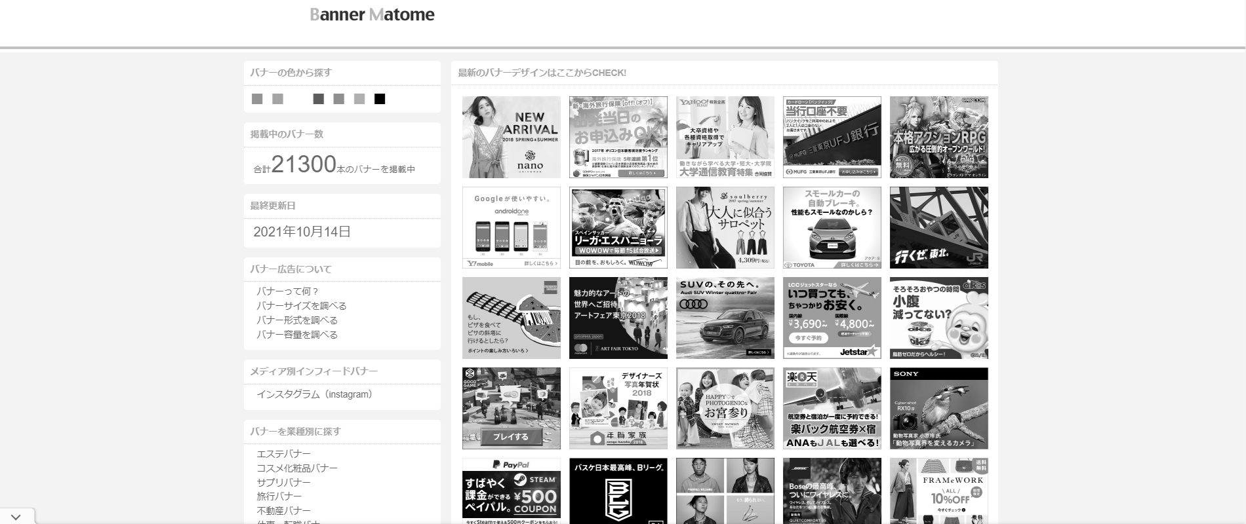The height and width of the screenshot is (524, 1246).
Task: Open the nano NEW ARRIVAL banner thumbnail
Action: coord(511,137)
